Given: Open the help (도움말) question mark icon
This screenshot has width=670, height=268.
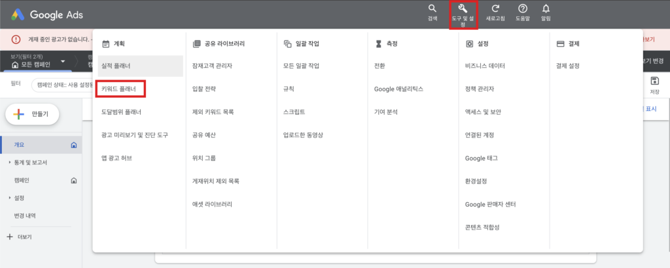Looking at the screenshot, I should point(522,9).
